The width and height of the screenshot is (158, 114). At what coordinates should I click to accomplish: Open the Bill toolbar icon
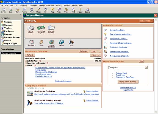click(45, 10)
